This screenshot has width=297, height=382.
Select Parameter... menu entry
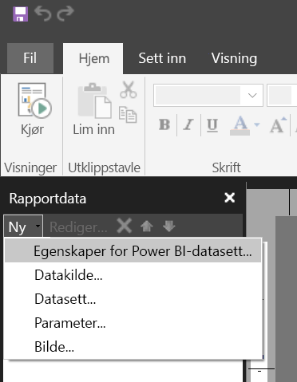coord(133,323)
